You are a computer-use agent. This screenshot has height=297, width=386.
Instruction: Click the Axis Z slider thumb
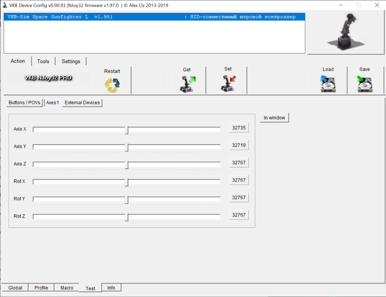coord(127,165)
